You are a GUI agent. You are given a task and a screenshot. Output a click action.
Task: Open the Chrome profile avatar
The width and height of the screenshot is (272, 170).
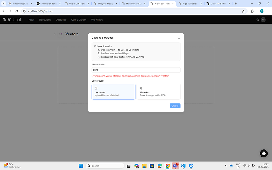262,11
